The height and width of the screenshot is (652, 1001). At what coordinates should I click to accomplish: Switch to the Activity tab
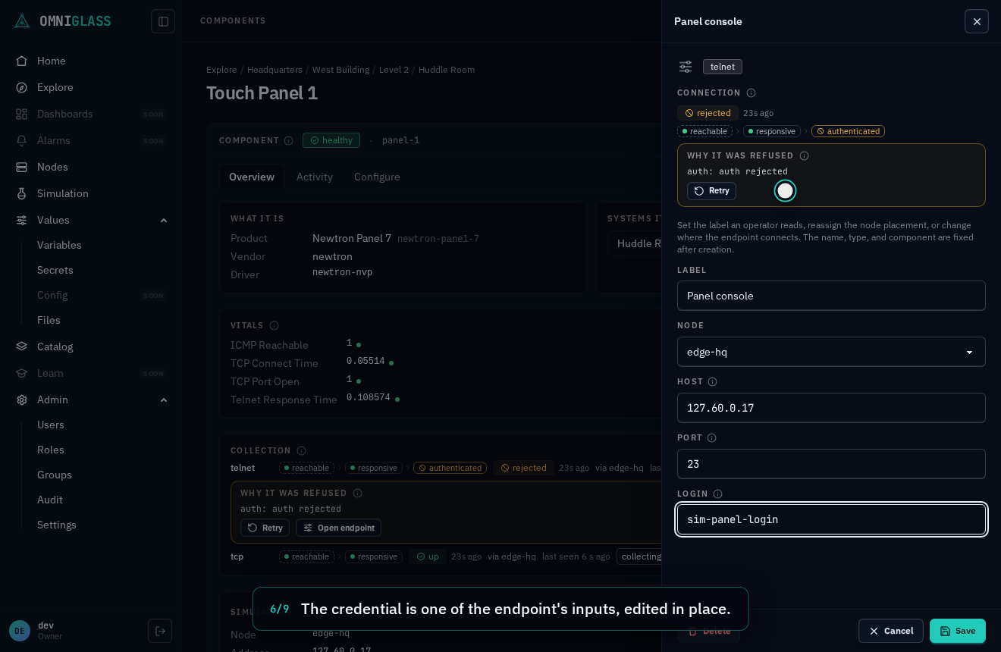pos(315,177)
